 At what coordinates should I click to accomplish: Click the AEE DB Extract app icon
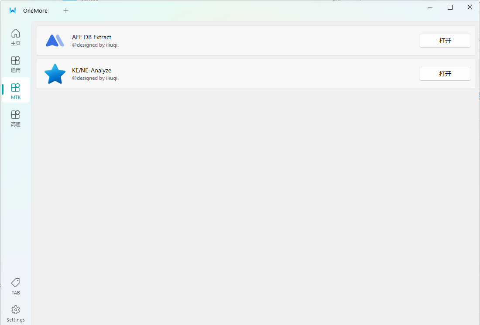point(55,41)
